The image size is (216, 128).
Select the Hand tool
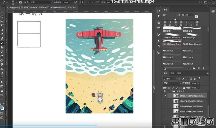point(2,91)
